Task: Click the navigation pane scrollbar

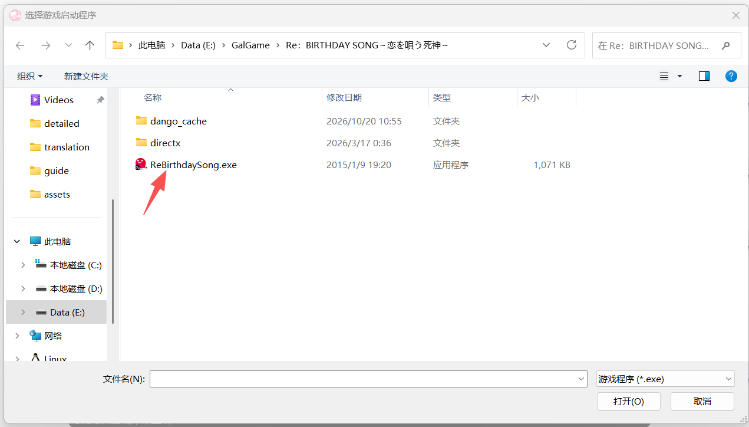Action: click(x=113, y=261)
